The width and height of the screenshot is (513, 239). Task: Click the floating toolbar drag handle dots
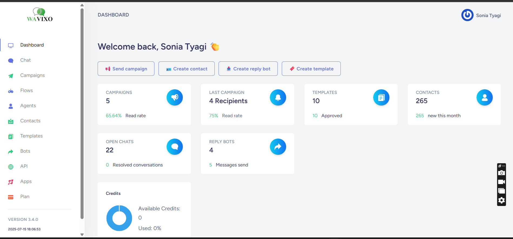tap(503, 166)
